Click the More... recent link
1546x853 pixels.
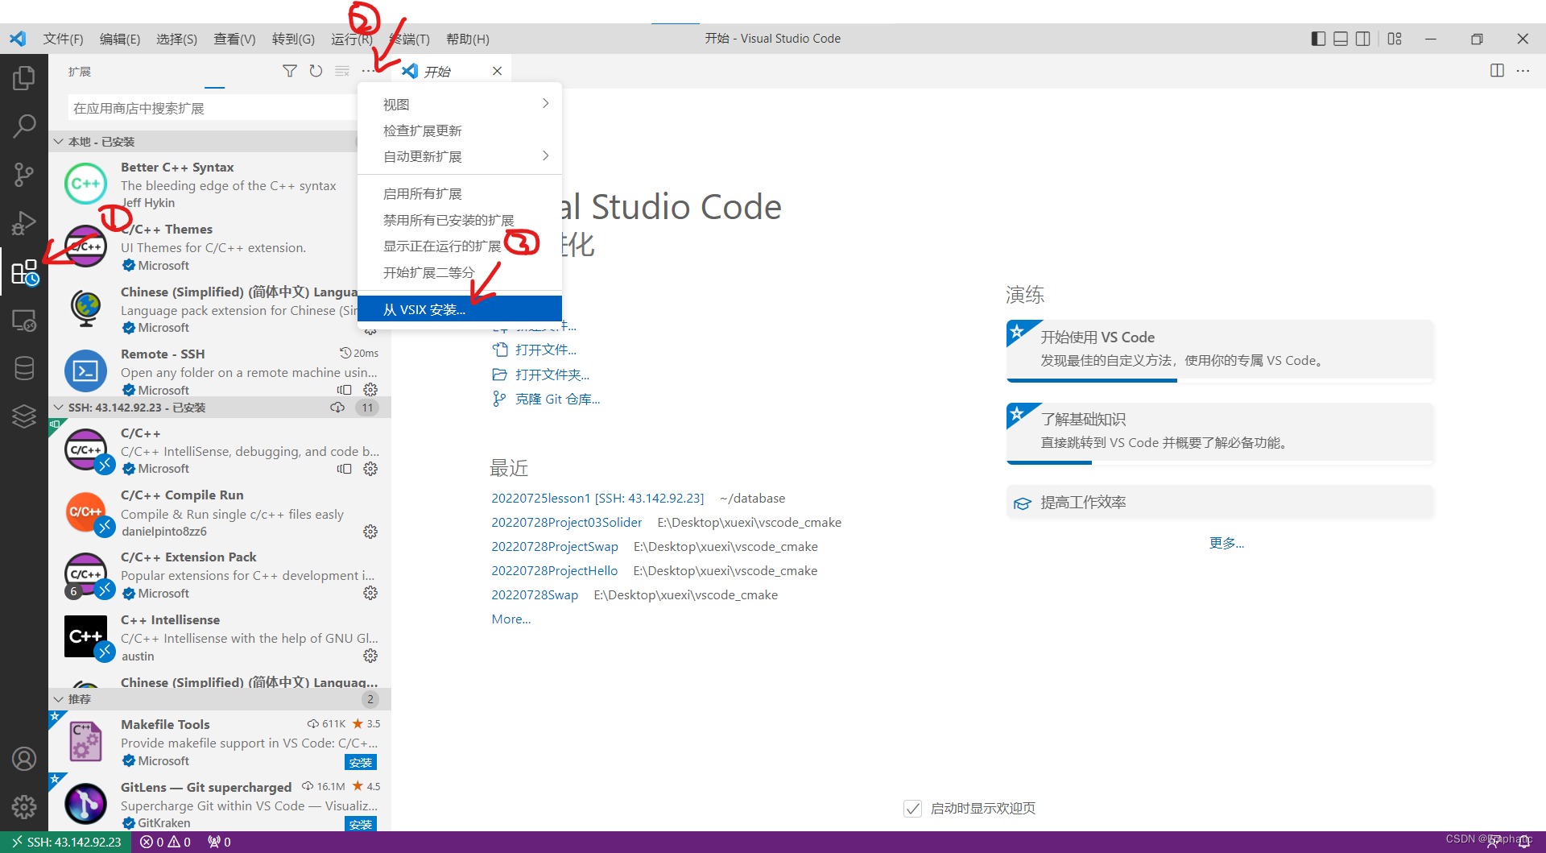point(511,619)
